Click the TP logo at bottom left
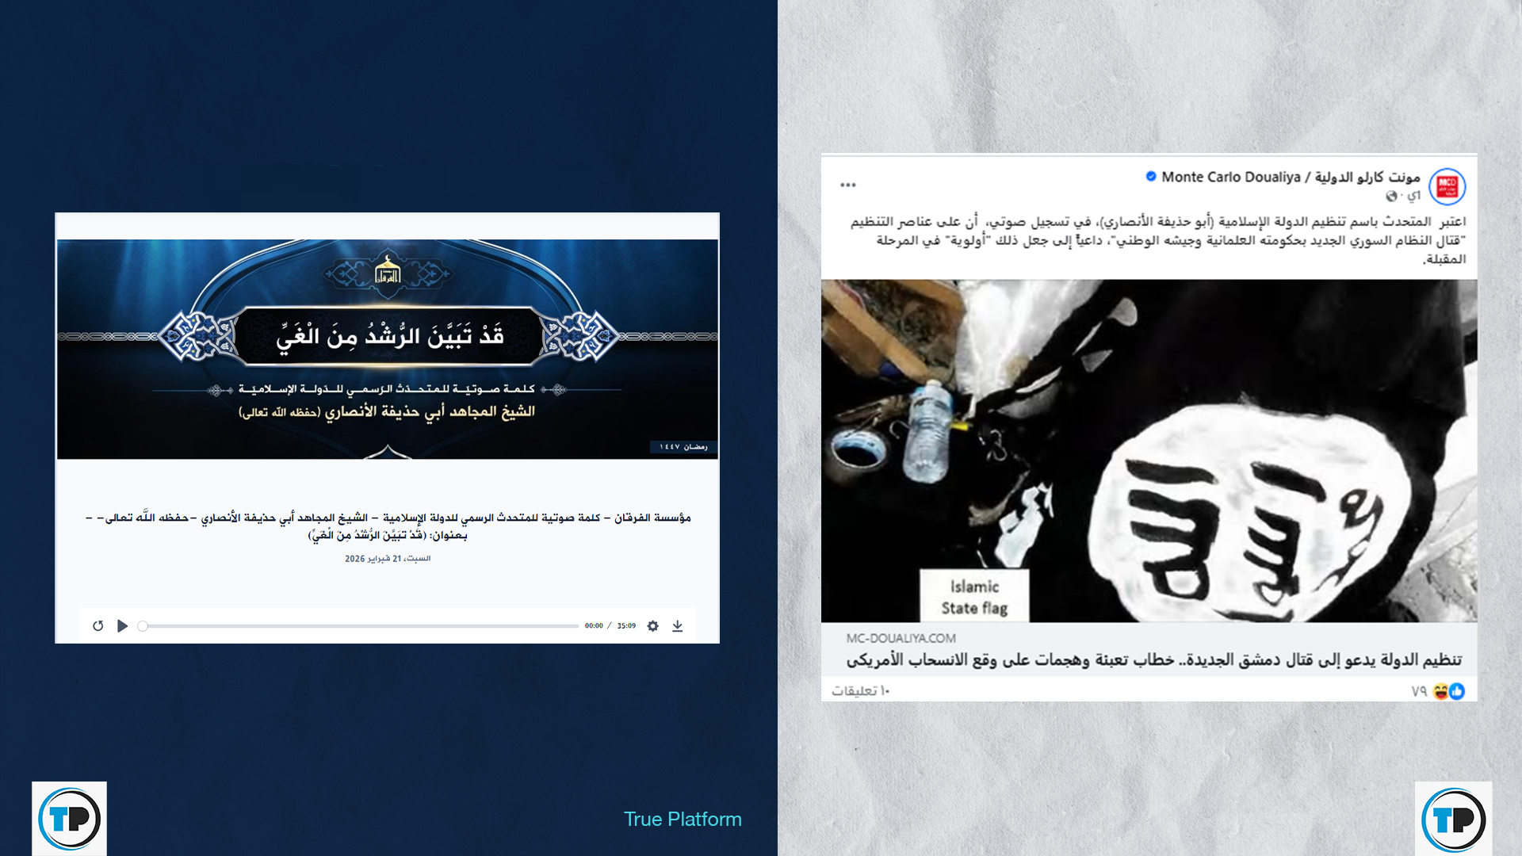Screen dimensions: 1522x856 [69, 819]
